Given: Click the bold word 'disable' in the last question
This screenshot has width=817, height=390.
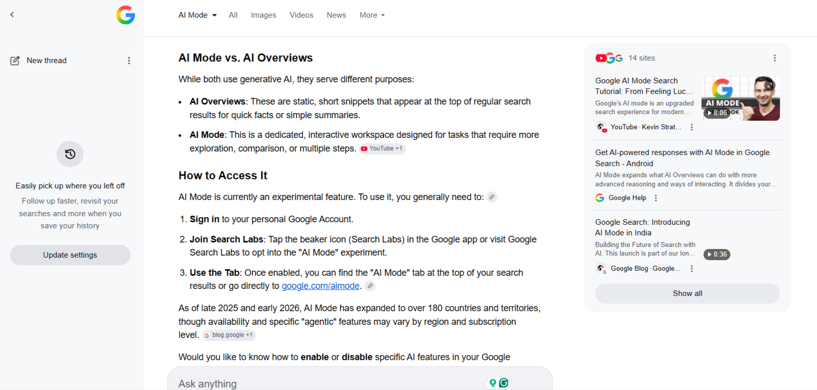Looking at the screenshot, I should pos(357,357).
